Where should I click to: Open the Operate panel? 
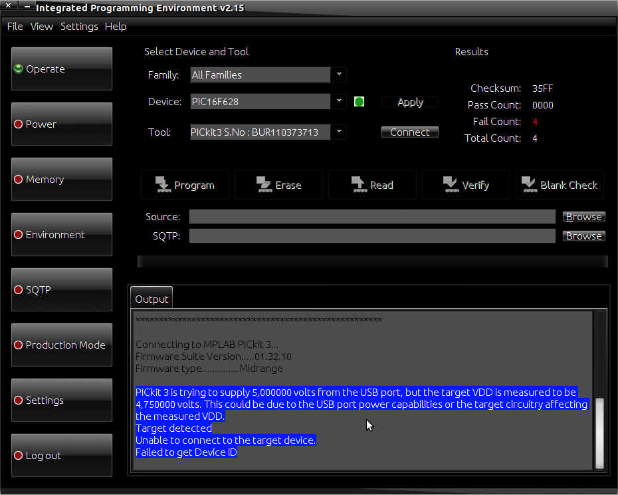pos(62,69)
